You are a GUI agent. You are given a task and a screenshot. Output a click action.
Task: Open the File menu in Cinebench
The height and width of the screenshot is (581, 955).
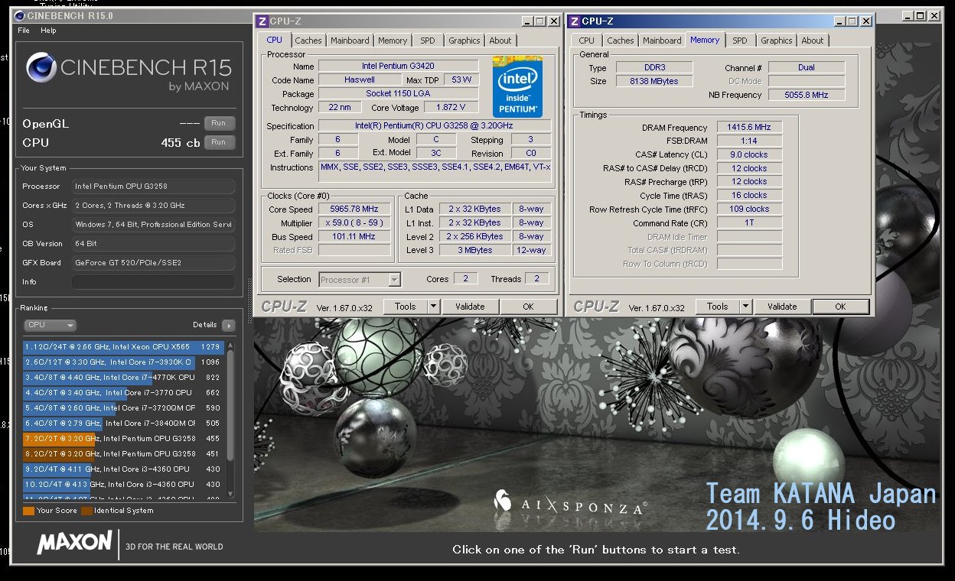click(24, 31)
